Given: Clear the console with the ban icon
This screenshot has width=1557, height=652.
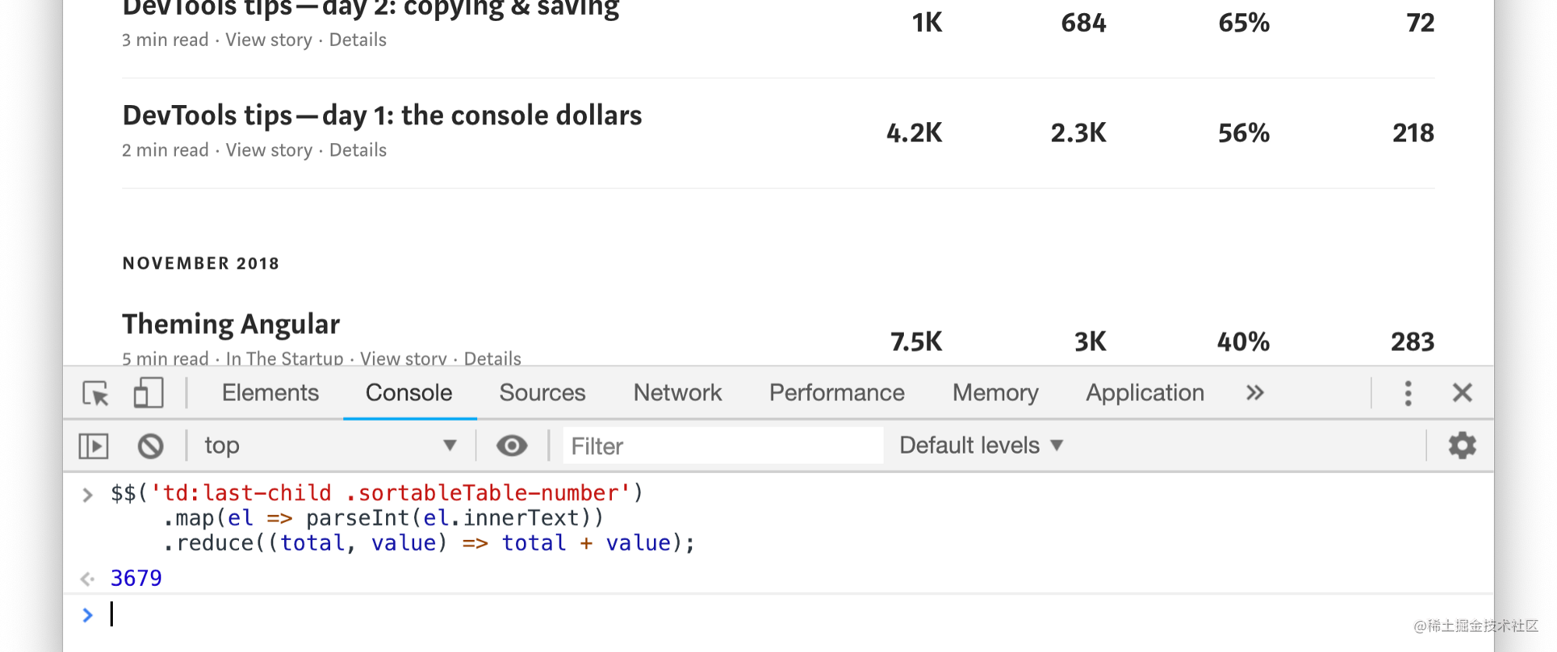Looking at the screenshot, I should click(150, 446).
